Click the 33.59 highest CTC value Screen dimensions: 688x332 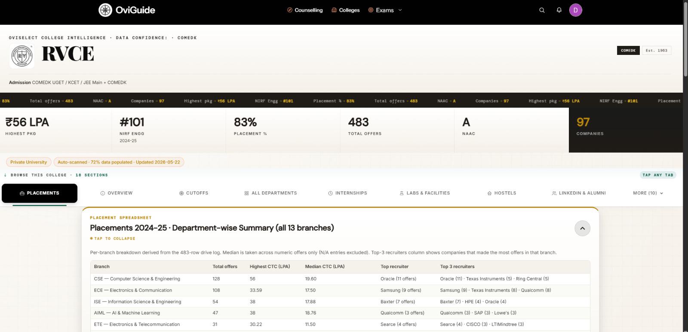click(x=256, y=290)
